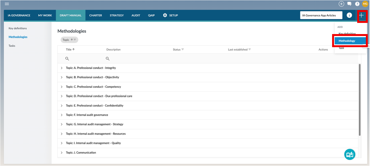Screen dimensions: 370x166
Task: Select Methodologies in sidebar
Action: (18, 37)
